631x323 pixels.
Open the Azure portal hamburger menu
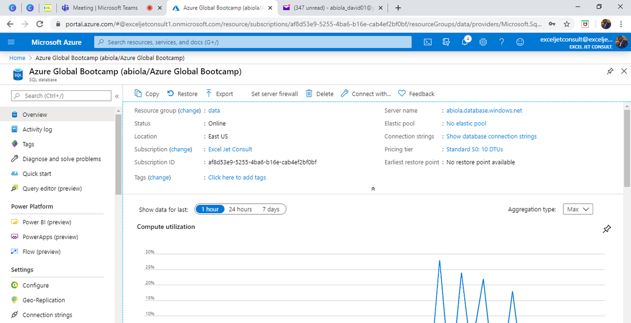tap(11, 42)
